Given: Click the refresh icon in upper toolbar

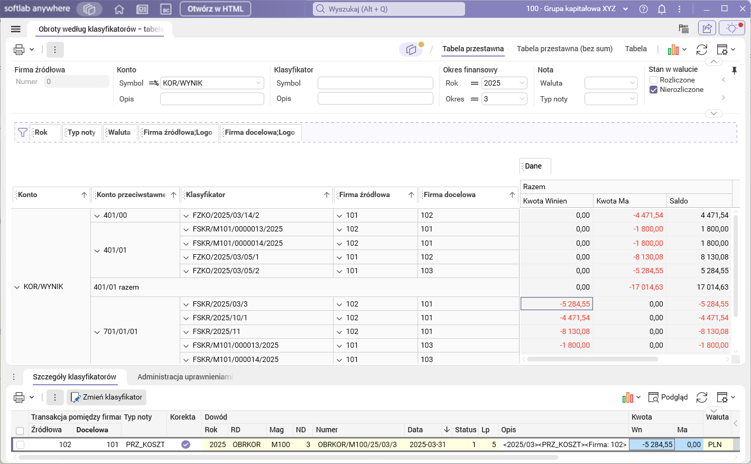Looking at the screenshot, I should (x=701, y=50).
